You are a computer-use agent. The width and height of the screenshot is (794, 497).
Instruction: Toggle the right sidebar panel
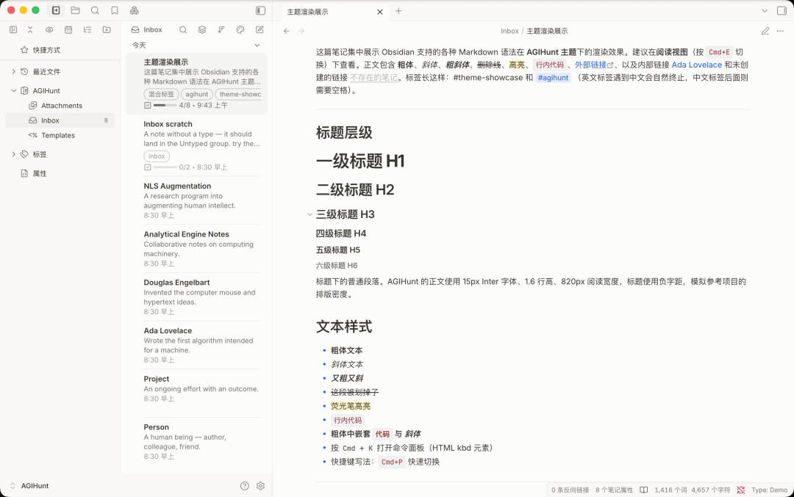click(x=782, y=10)
